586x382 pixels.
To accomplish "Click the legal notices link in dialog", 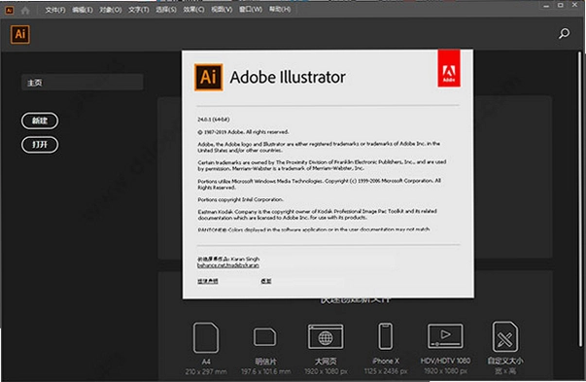I will [208, 281].
